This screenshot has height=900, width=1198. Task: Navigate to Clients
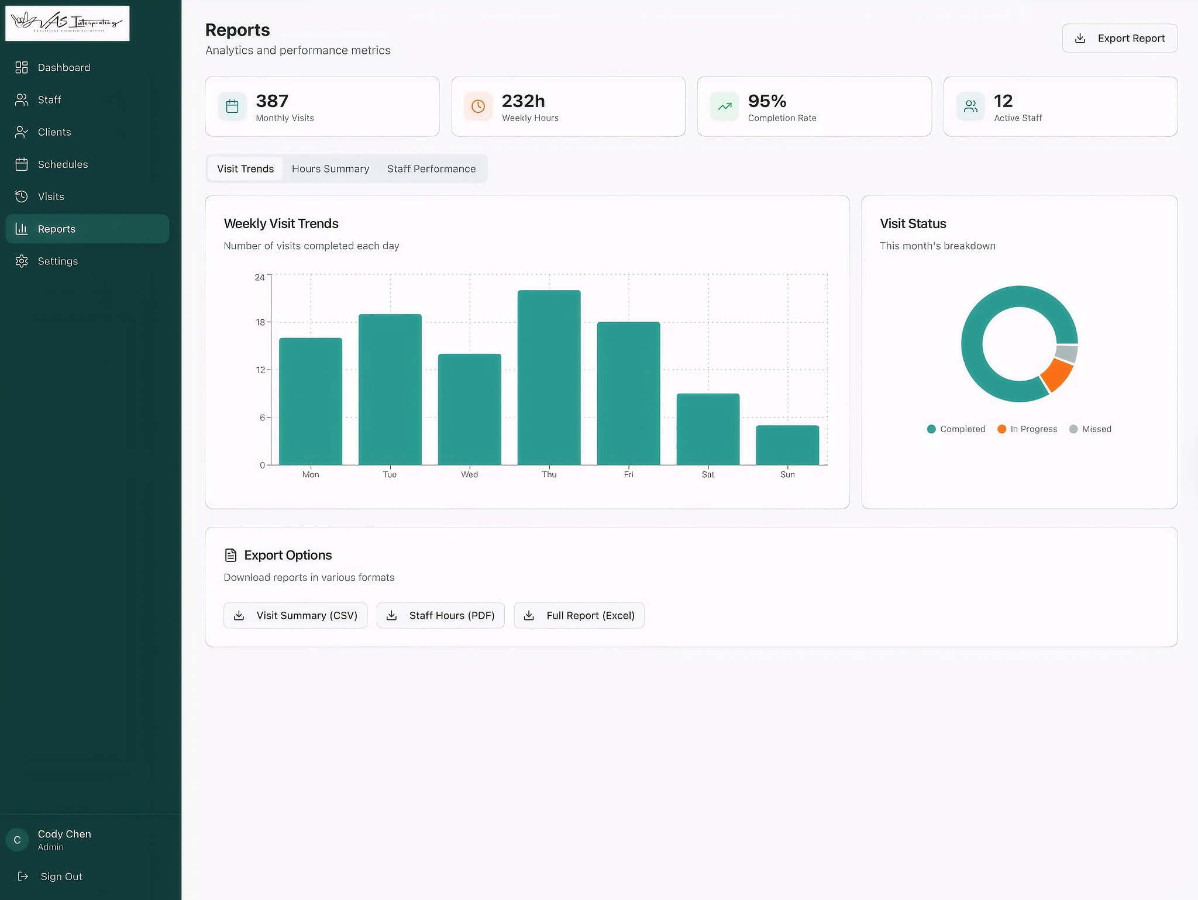pyautogui.click(x=87, y=132)
